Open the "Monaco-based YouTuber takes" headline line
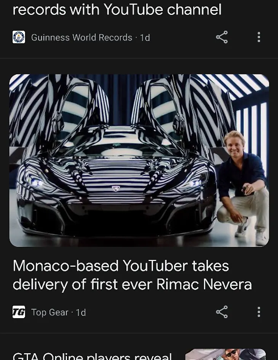278x360 pixels. tap(121, 266)
